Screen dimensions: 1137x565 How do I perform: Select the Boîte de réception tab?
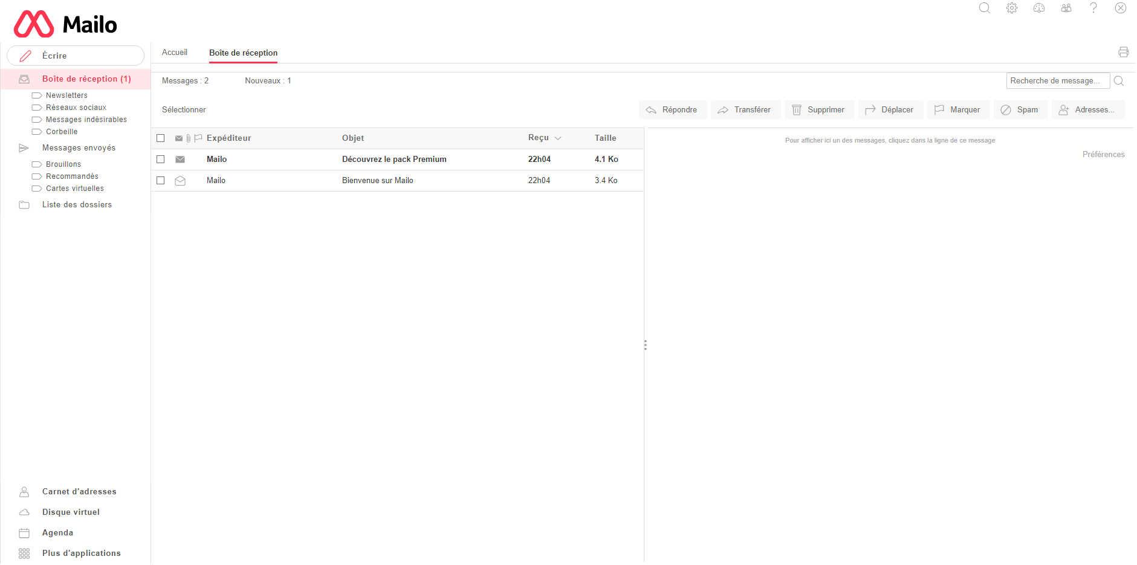tap(244, 53)
